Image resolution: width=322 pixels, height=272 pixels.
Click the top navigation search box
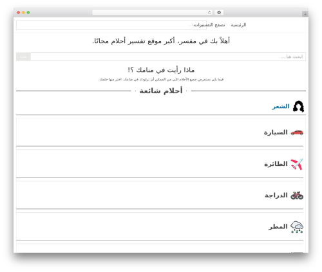[111, 25]
